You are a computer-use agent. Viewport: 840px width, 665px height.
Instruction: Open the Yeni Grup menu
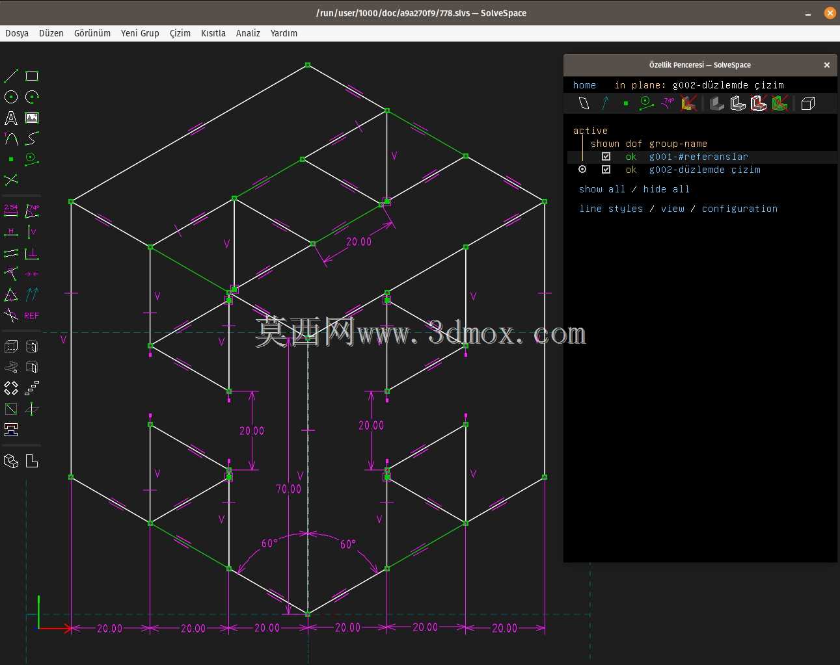[140, 33]
